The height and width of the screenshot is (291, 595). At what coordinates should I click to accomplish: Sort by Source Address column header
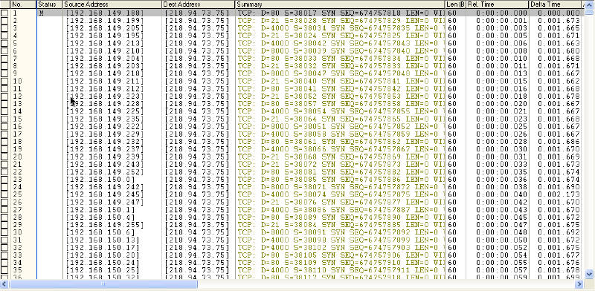[x=112, y=4]
